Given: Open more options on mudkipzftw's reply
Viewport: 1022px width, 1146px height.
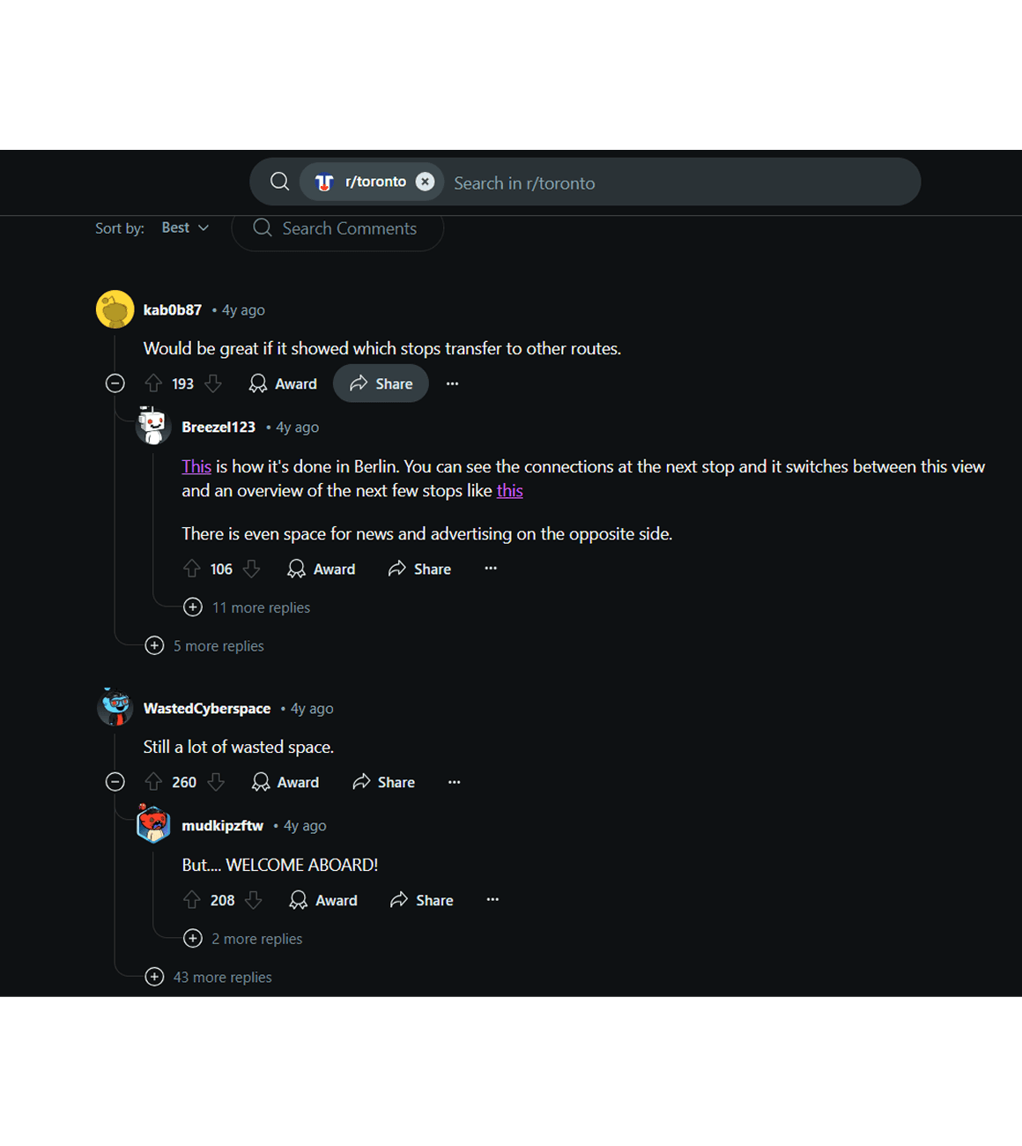Looking at the screenshot, I should 492,900.
